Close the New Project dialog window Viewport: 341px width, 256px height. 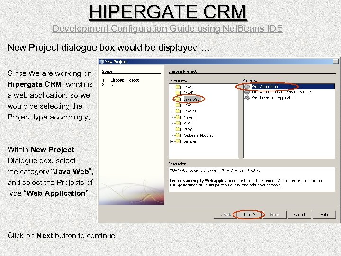click(336, 62)
